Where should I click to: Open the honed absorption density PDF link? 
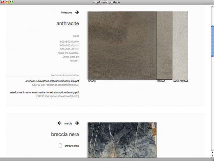pyautogui.click(x=44, y=92)
